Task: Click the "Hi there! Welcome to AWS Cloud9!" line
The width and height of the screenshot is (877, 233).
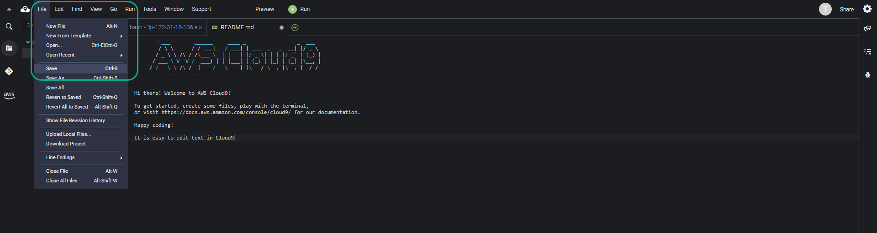Action: 182,93
